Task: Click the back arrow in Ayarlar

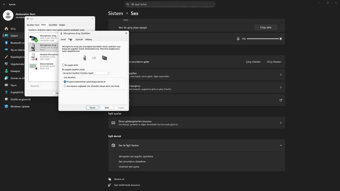Action: coord(4,4)
